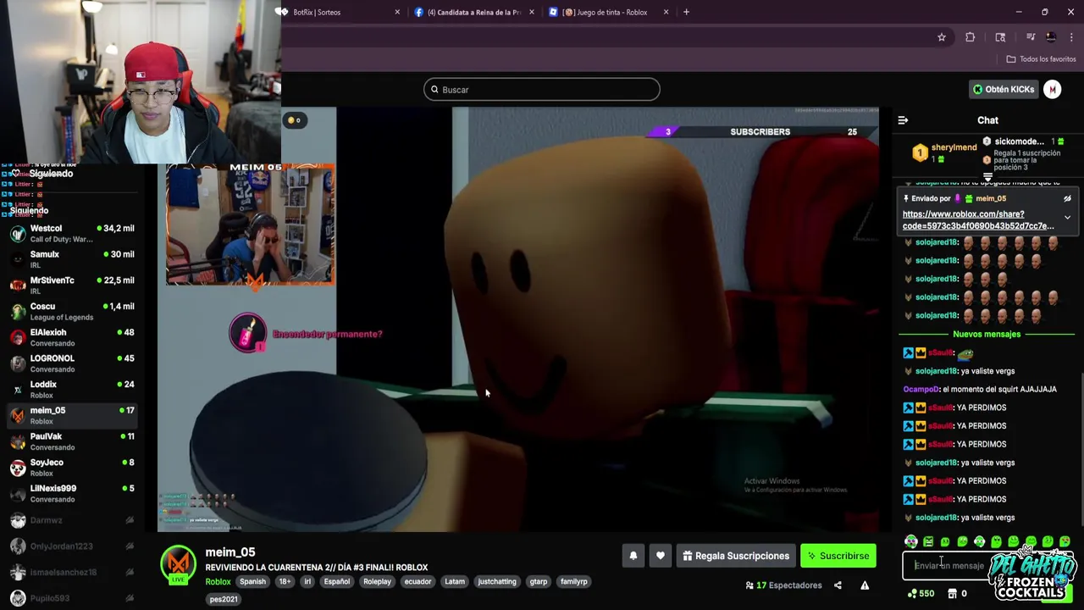1084x610 pixels.
Task: Click the channel name meim_05 below video
Action: pos(230,552)
